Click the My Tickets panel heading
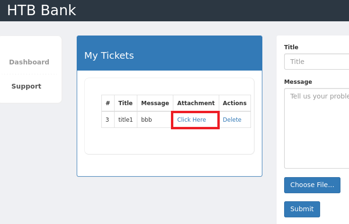349x224 pixels. point(109,55)
